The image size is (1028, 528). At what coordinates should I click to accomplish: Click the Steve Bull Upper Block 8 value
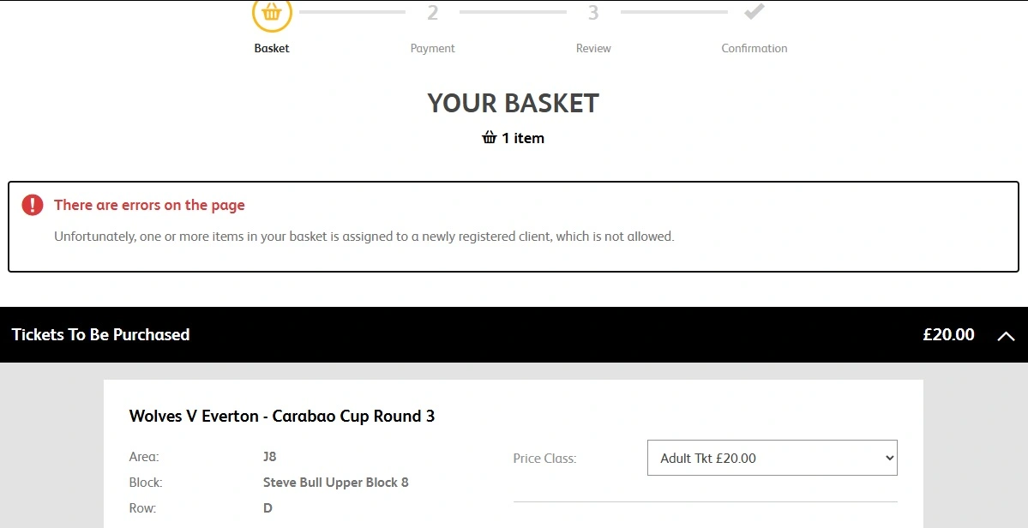335,483
